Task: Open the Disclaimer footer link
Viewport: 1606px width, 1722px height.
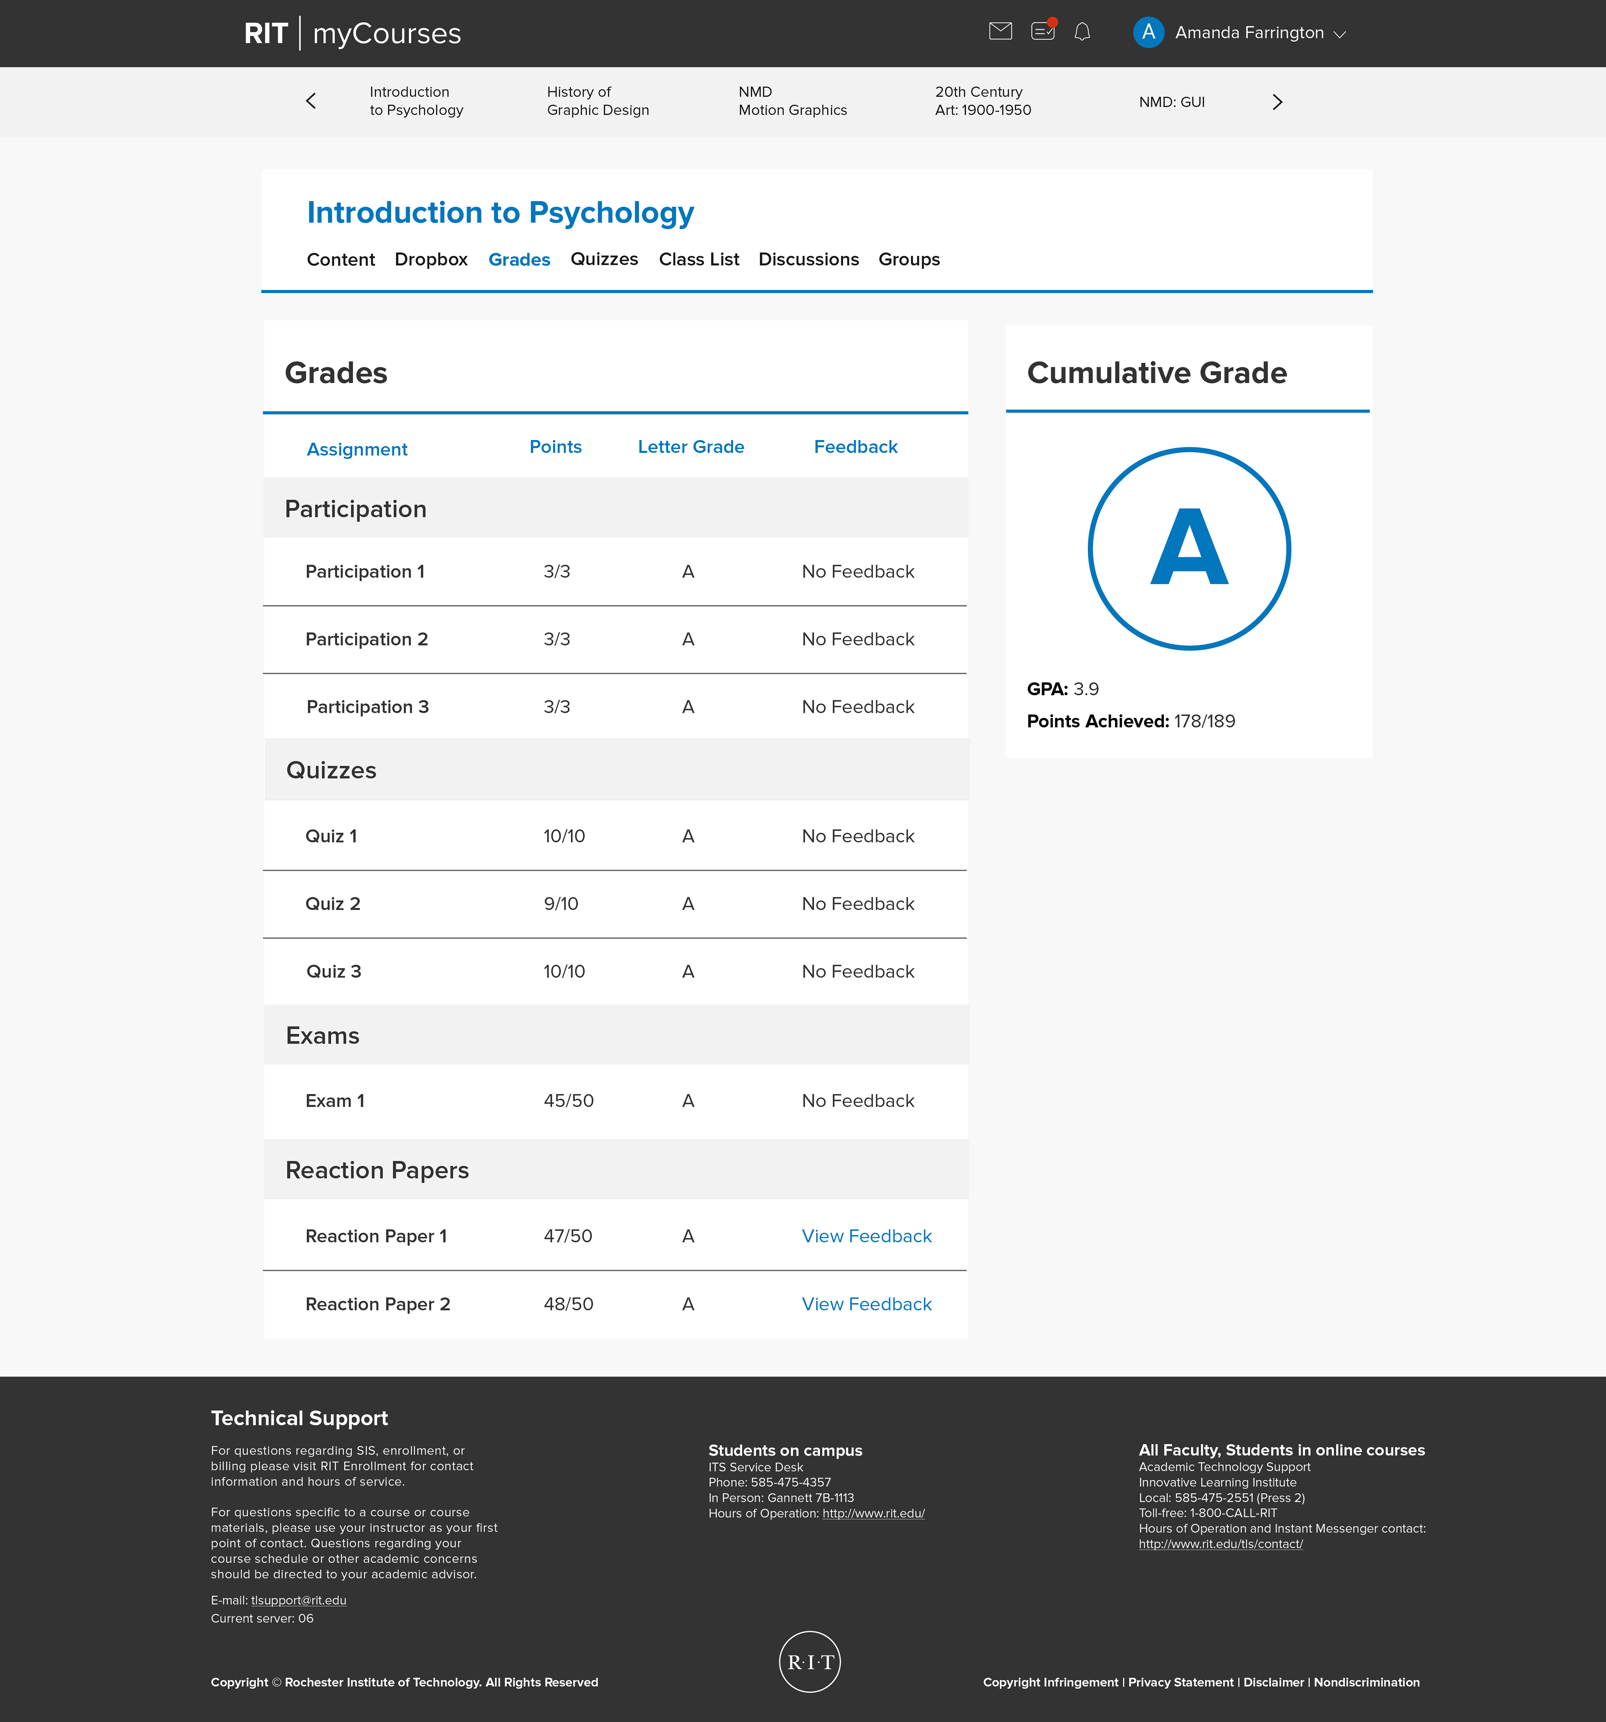Action: pyautogui.click(x=1273, y=1682)
